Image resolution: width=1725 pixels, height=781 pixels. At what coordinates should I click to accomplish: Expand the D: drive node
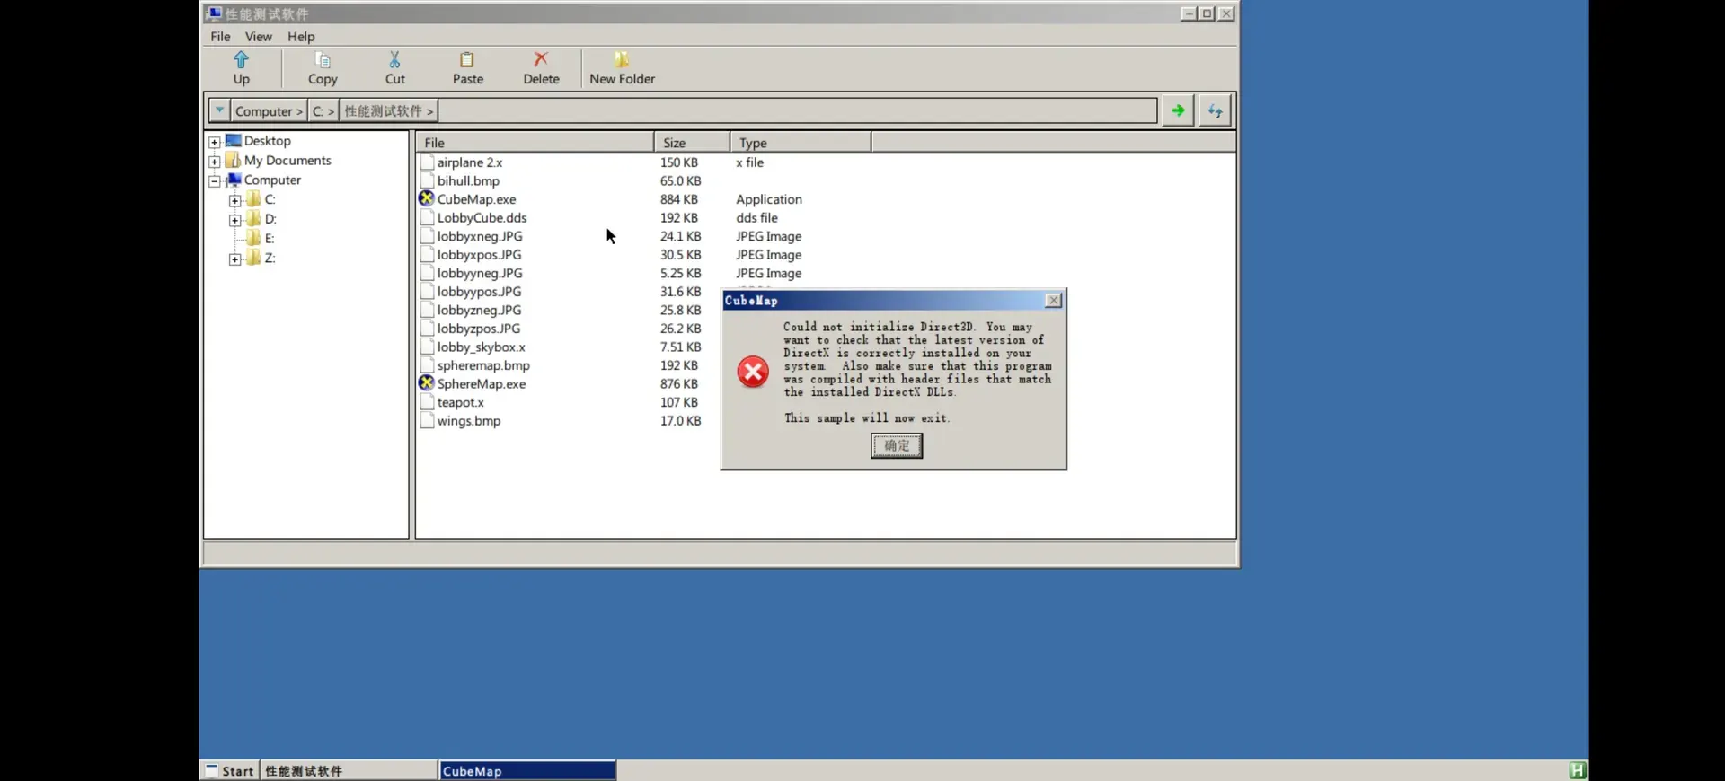point(234,220)
